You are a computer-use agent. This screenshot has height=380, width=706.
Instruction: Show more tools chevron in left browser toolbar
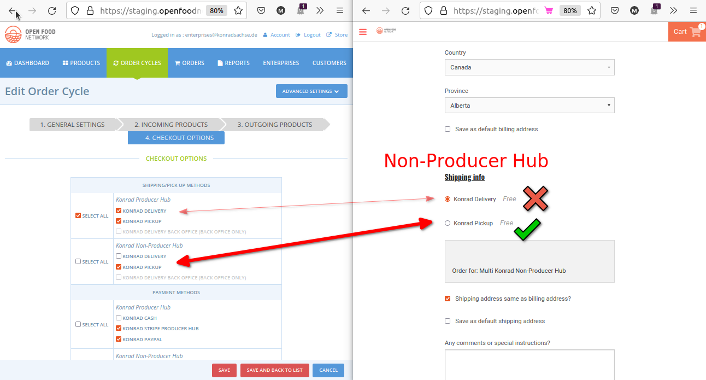pyautogui.click(x=320, y=10)
